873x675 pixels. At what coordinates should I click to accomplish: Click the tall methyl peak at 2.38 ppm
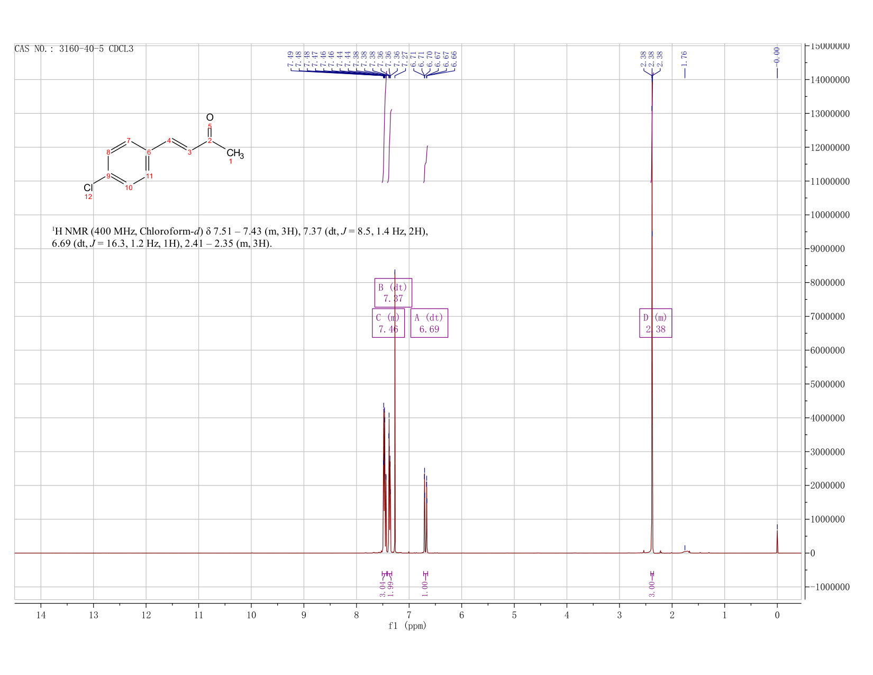pos(652,318)
